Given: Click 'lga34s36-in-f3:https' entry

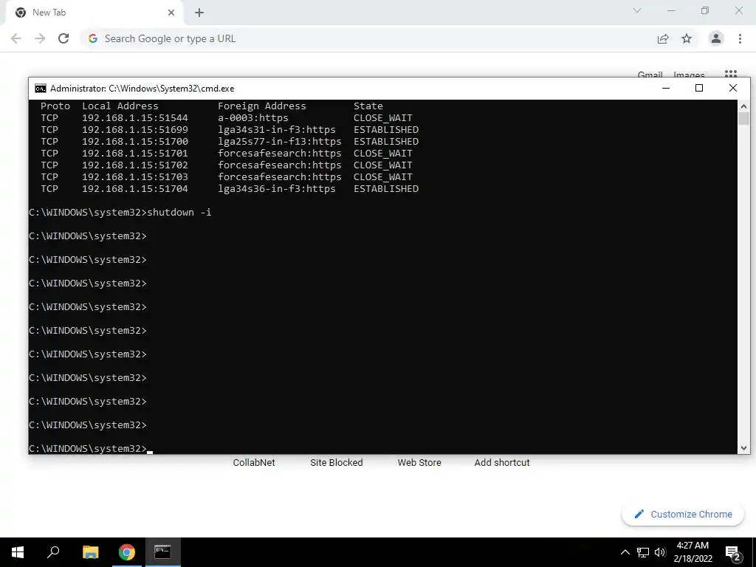Looking at the screenshot, I should click(277, 188).
